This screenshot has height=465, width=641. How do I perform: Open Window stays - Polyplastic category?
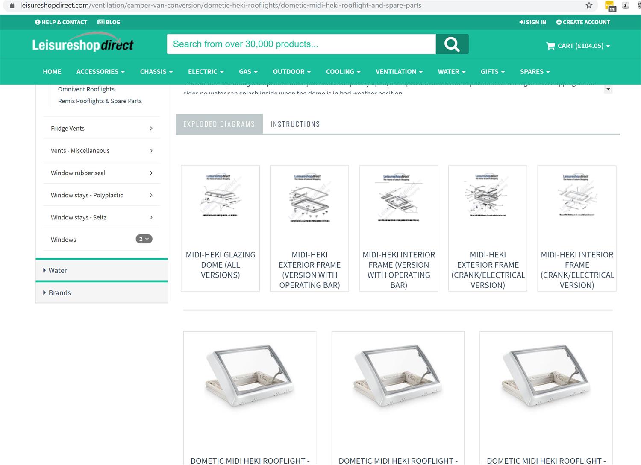click(102, 195)
